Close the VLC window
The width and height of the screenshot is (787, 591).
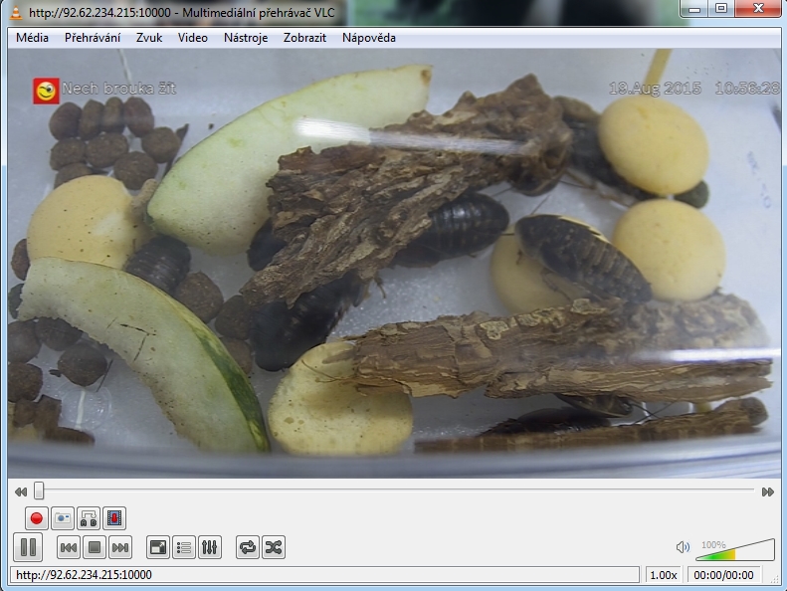(x=758, y=9)
